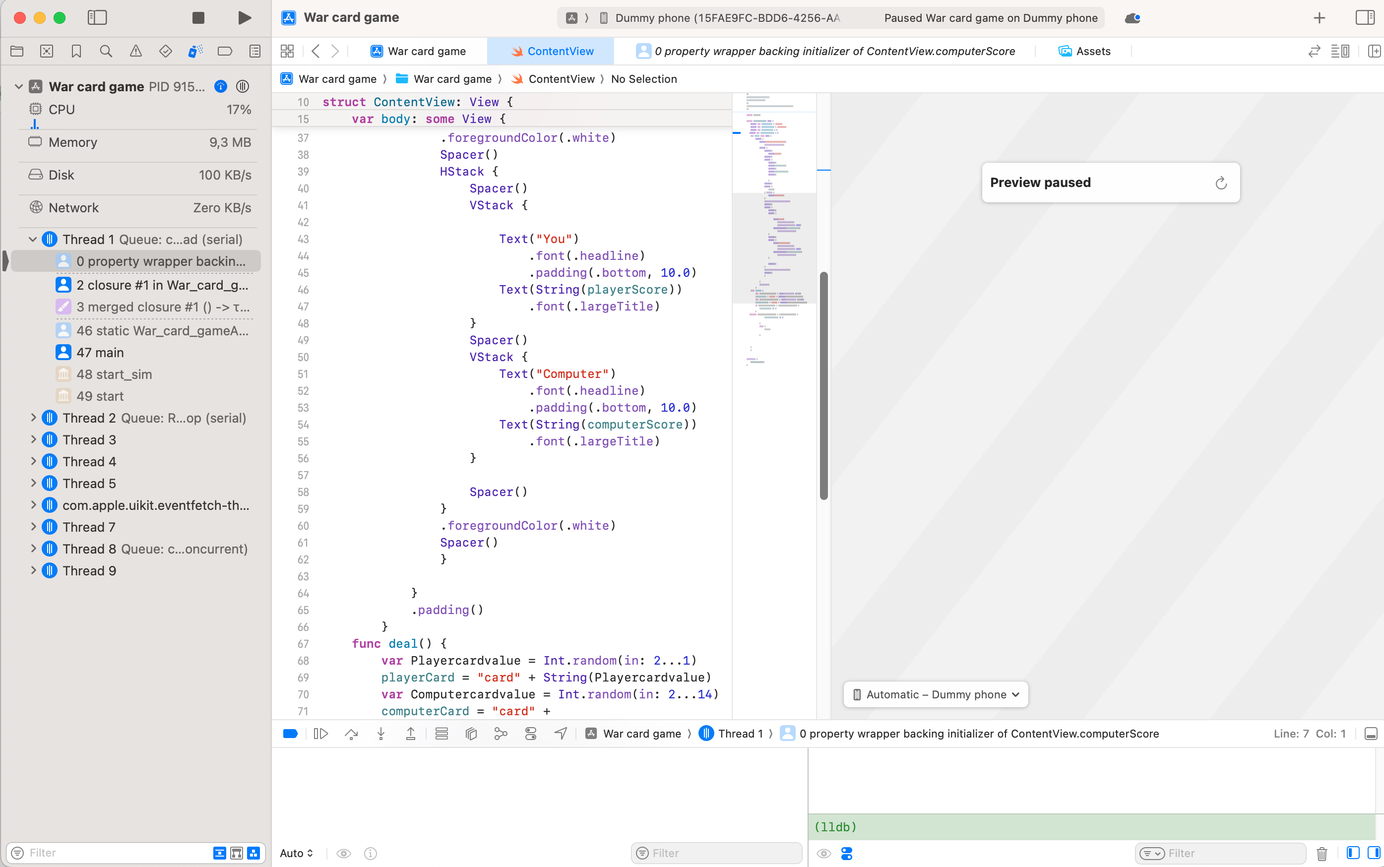
Task: Open the Issue navigator warning icon
Action: click(x=136, y=52)
